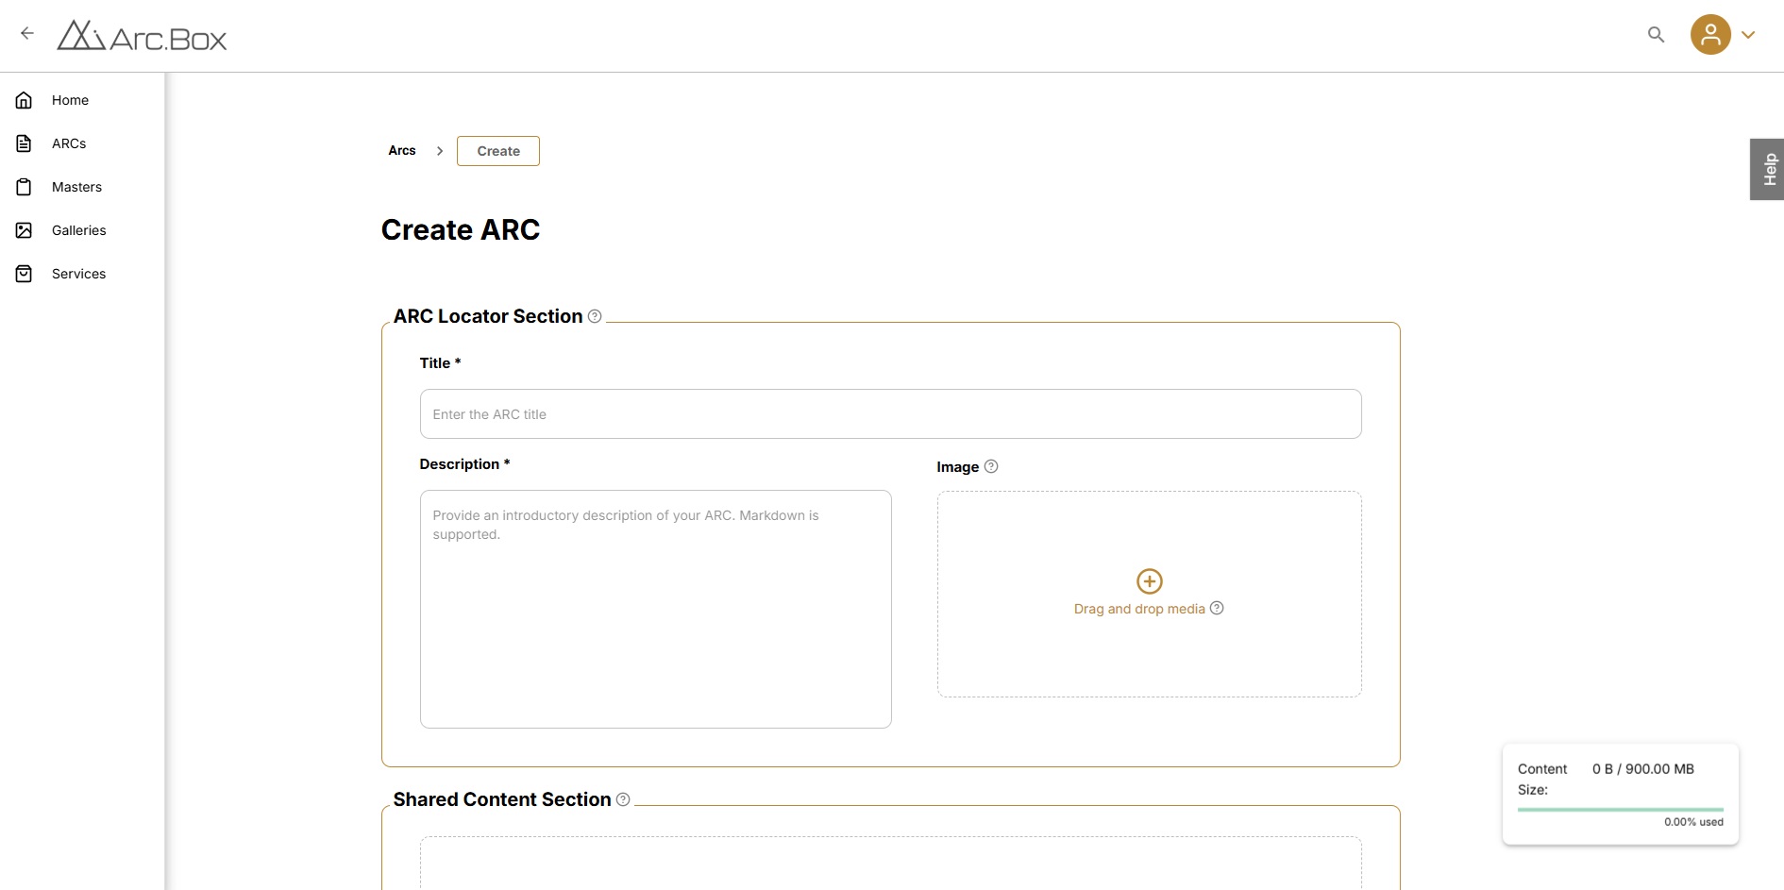1784x890 pixels.
Task: Show help icon next to Image label
Action: (x=991, y=466)
